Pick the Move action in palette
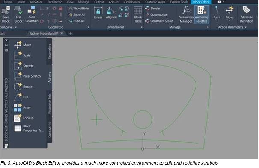 (23, 45)
